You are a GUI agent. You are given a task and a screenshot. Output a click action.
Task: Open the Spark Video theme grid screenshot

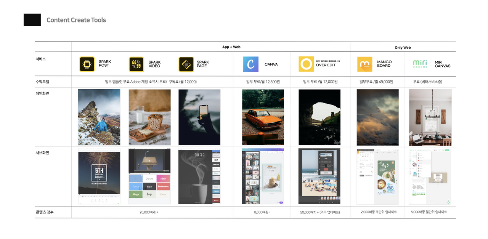click(x=150, y=176)
